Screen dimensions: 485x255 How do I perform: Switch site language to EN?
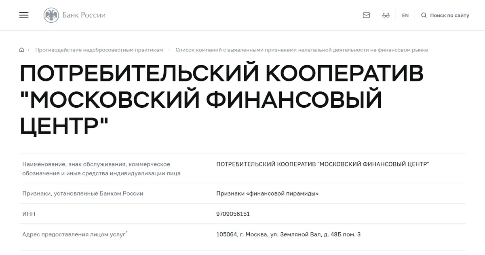tap(405, 15)
